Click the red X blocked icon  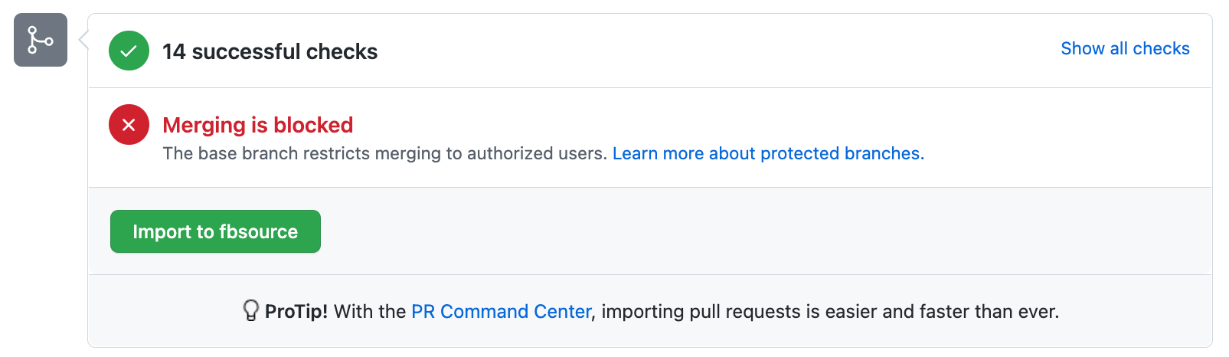click(x=129, y=125)
